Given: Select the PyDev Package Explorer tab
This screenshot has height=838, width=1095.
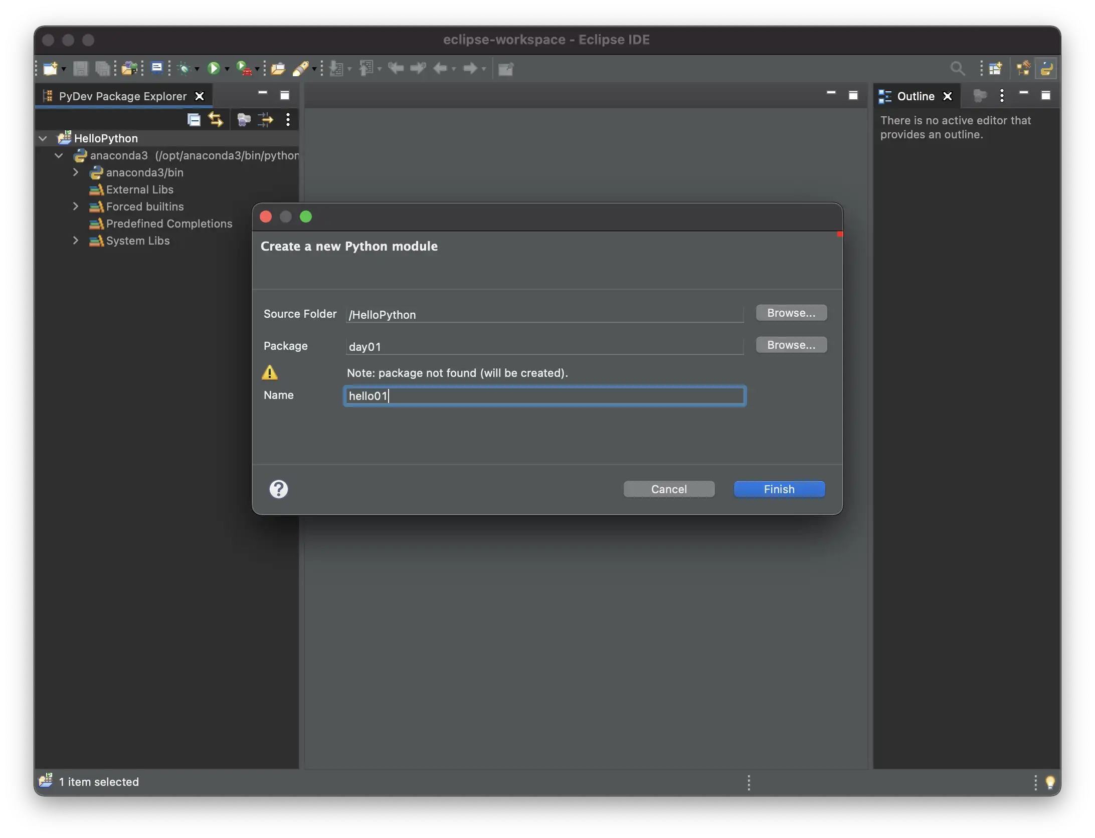Looking at the screenshot, I should (x=122, y=96).
